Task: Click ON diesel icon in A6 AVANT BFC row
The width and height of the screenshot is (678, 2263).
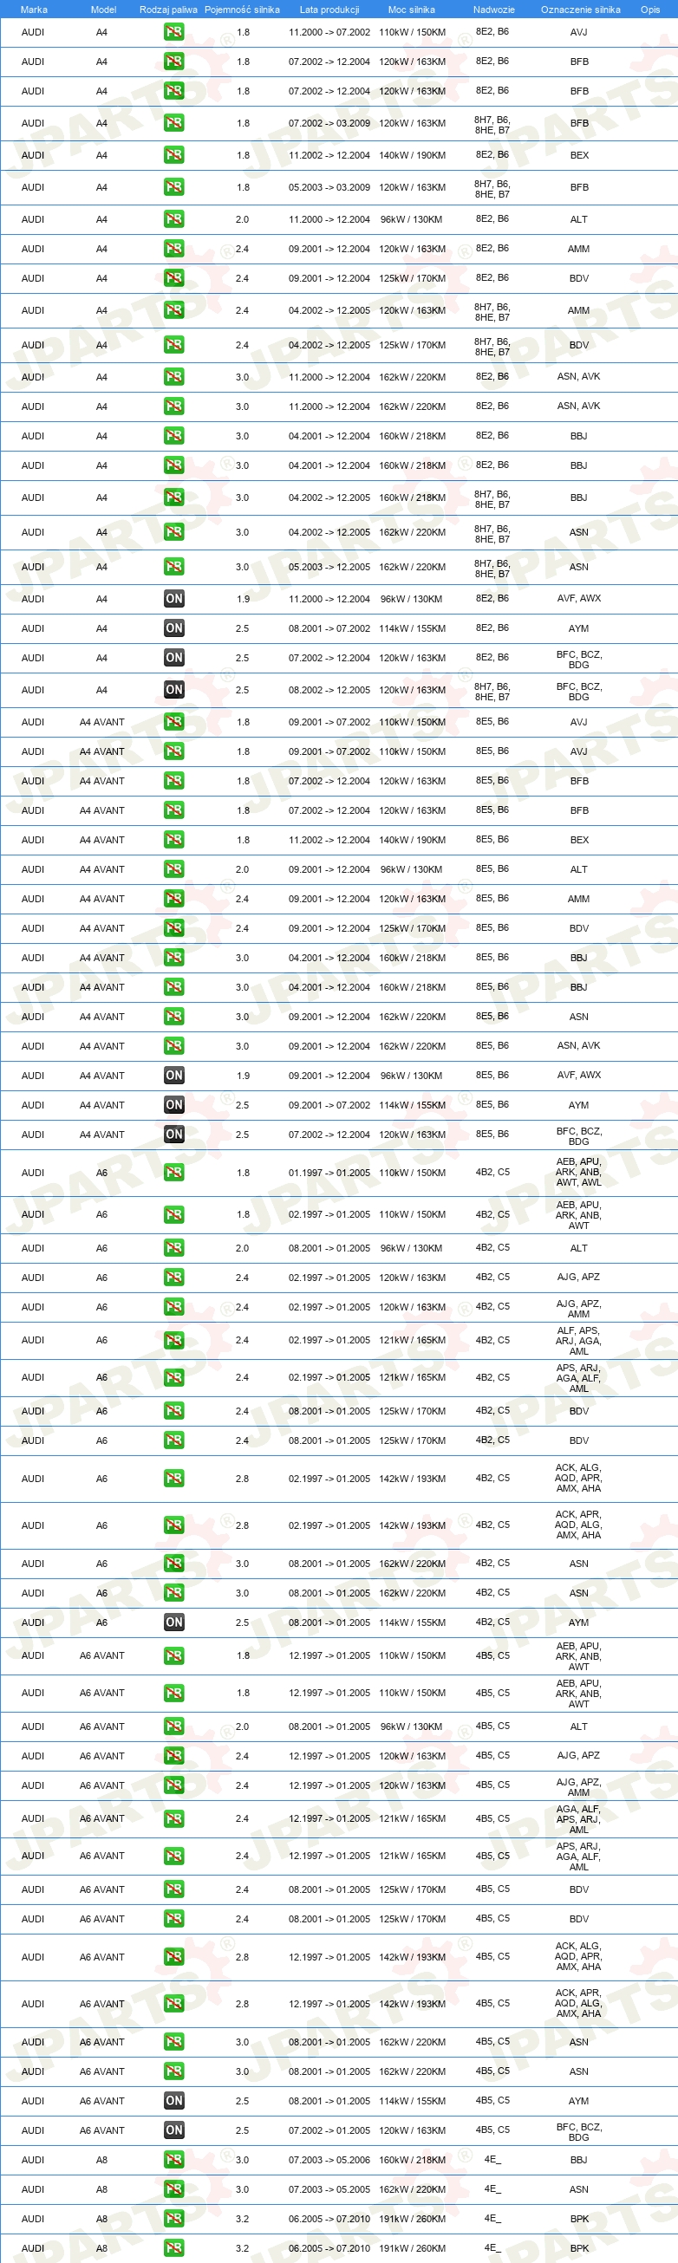Action: tap(174, 2130)
